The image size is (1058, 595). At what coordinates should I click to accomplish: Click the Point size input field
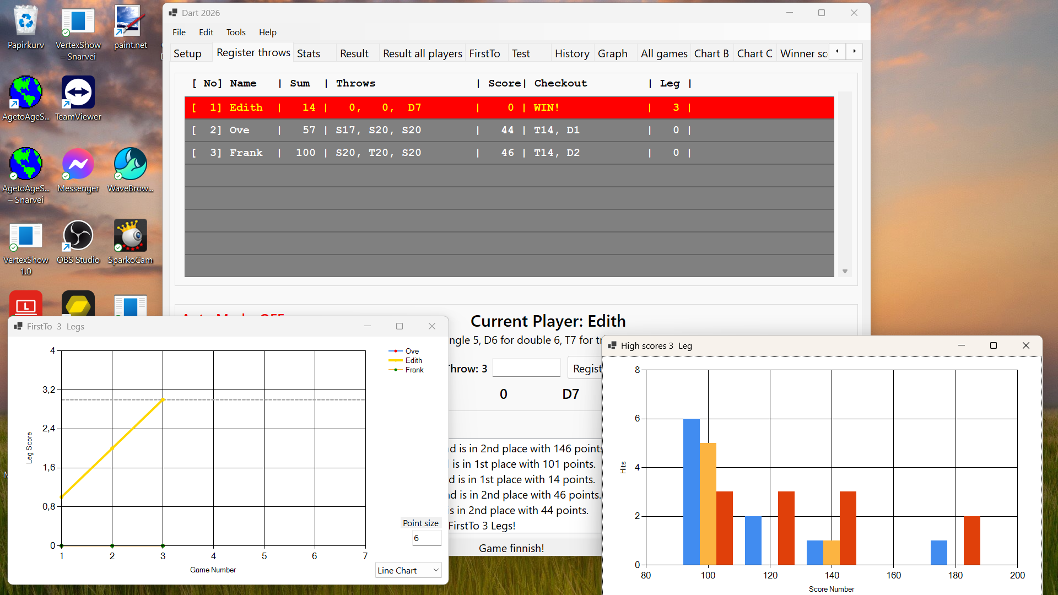point(426,538)
